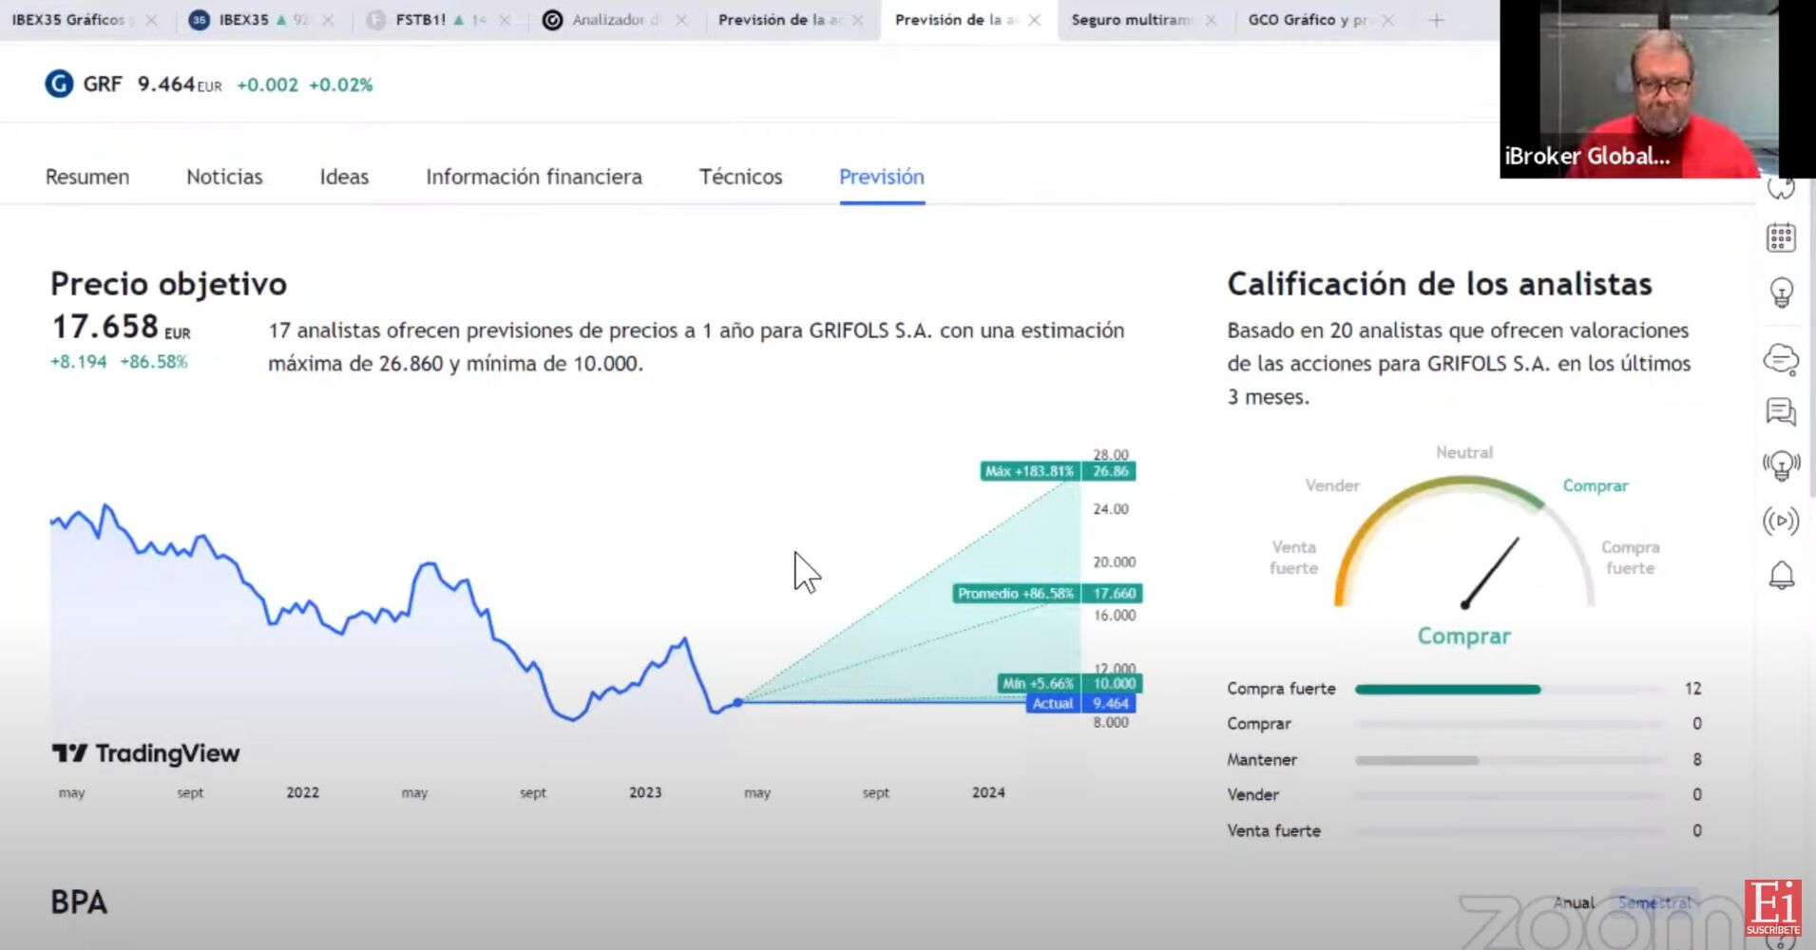Image resolution: width=1816 pixels, height=950 pixels.
Task: Open the ideas stream broadcasting-lightbulb icon
Action: coord(1781,465)
